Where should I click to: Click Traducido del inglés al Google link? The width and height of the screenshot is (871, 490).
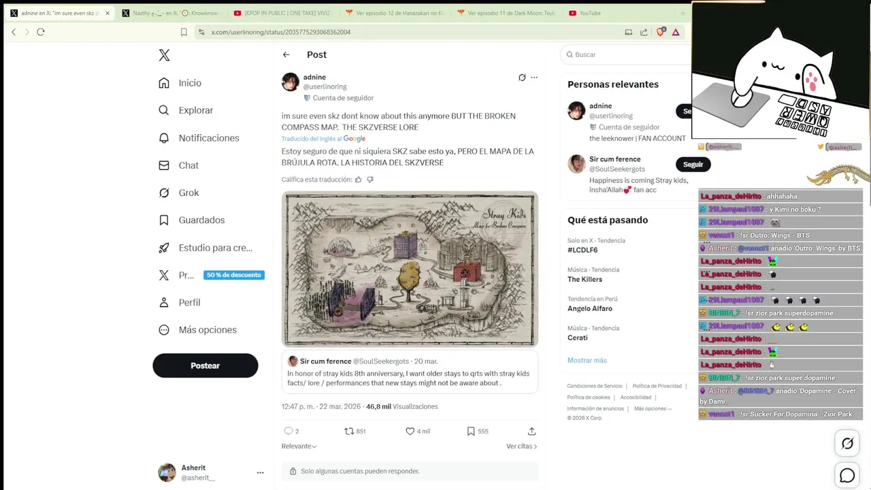pos(323,139)
